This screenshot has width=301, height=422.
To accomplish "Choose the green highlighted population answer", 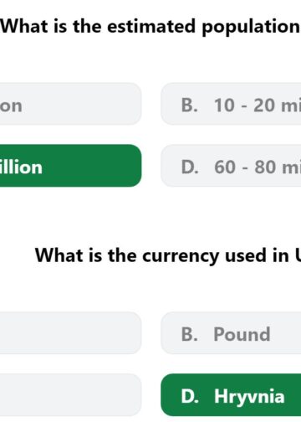I will [x=70, y=166].
